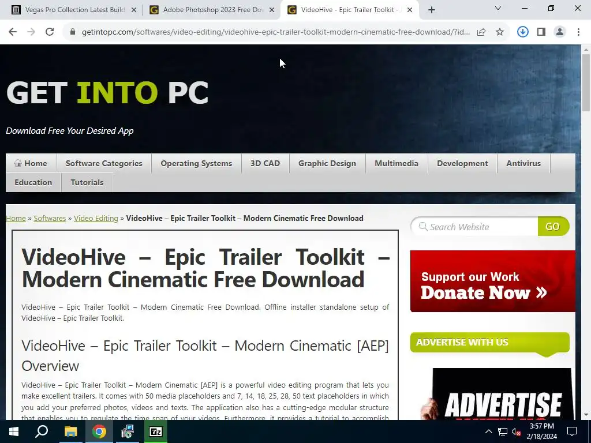The width and height of the screenshot is (591, 443).
Task: Open Software Categories menu
Action: 104,163
